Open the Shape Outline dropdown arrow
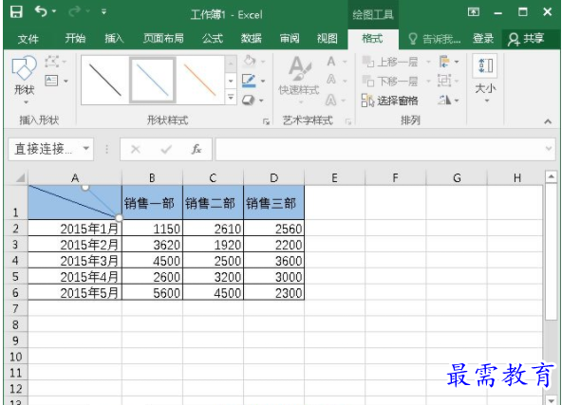 263,82
